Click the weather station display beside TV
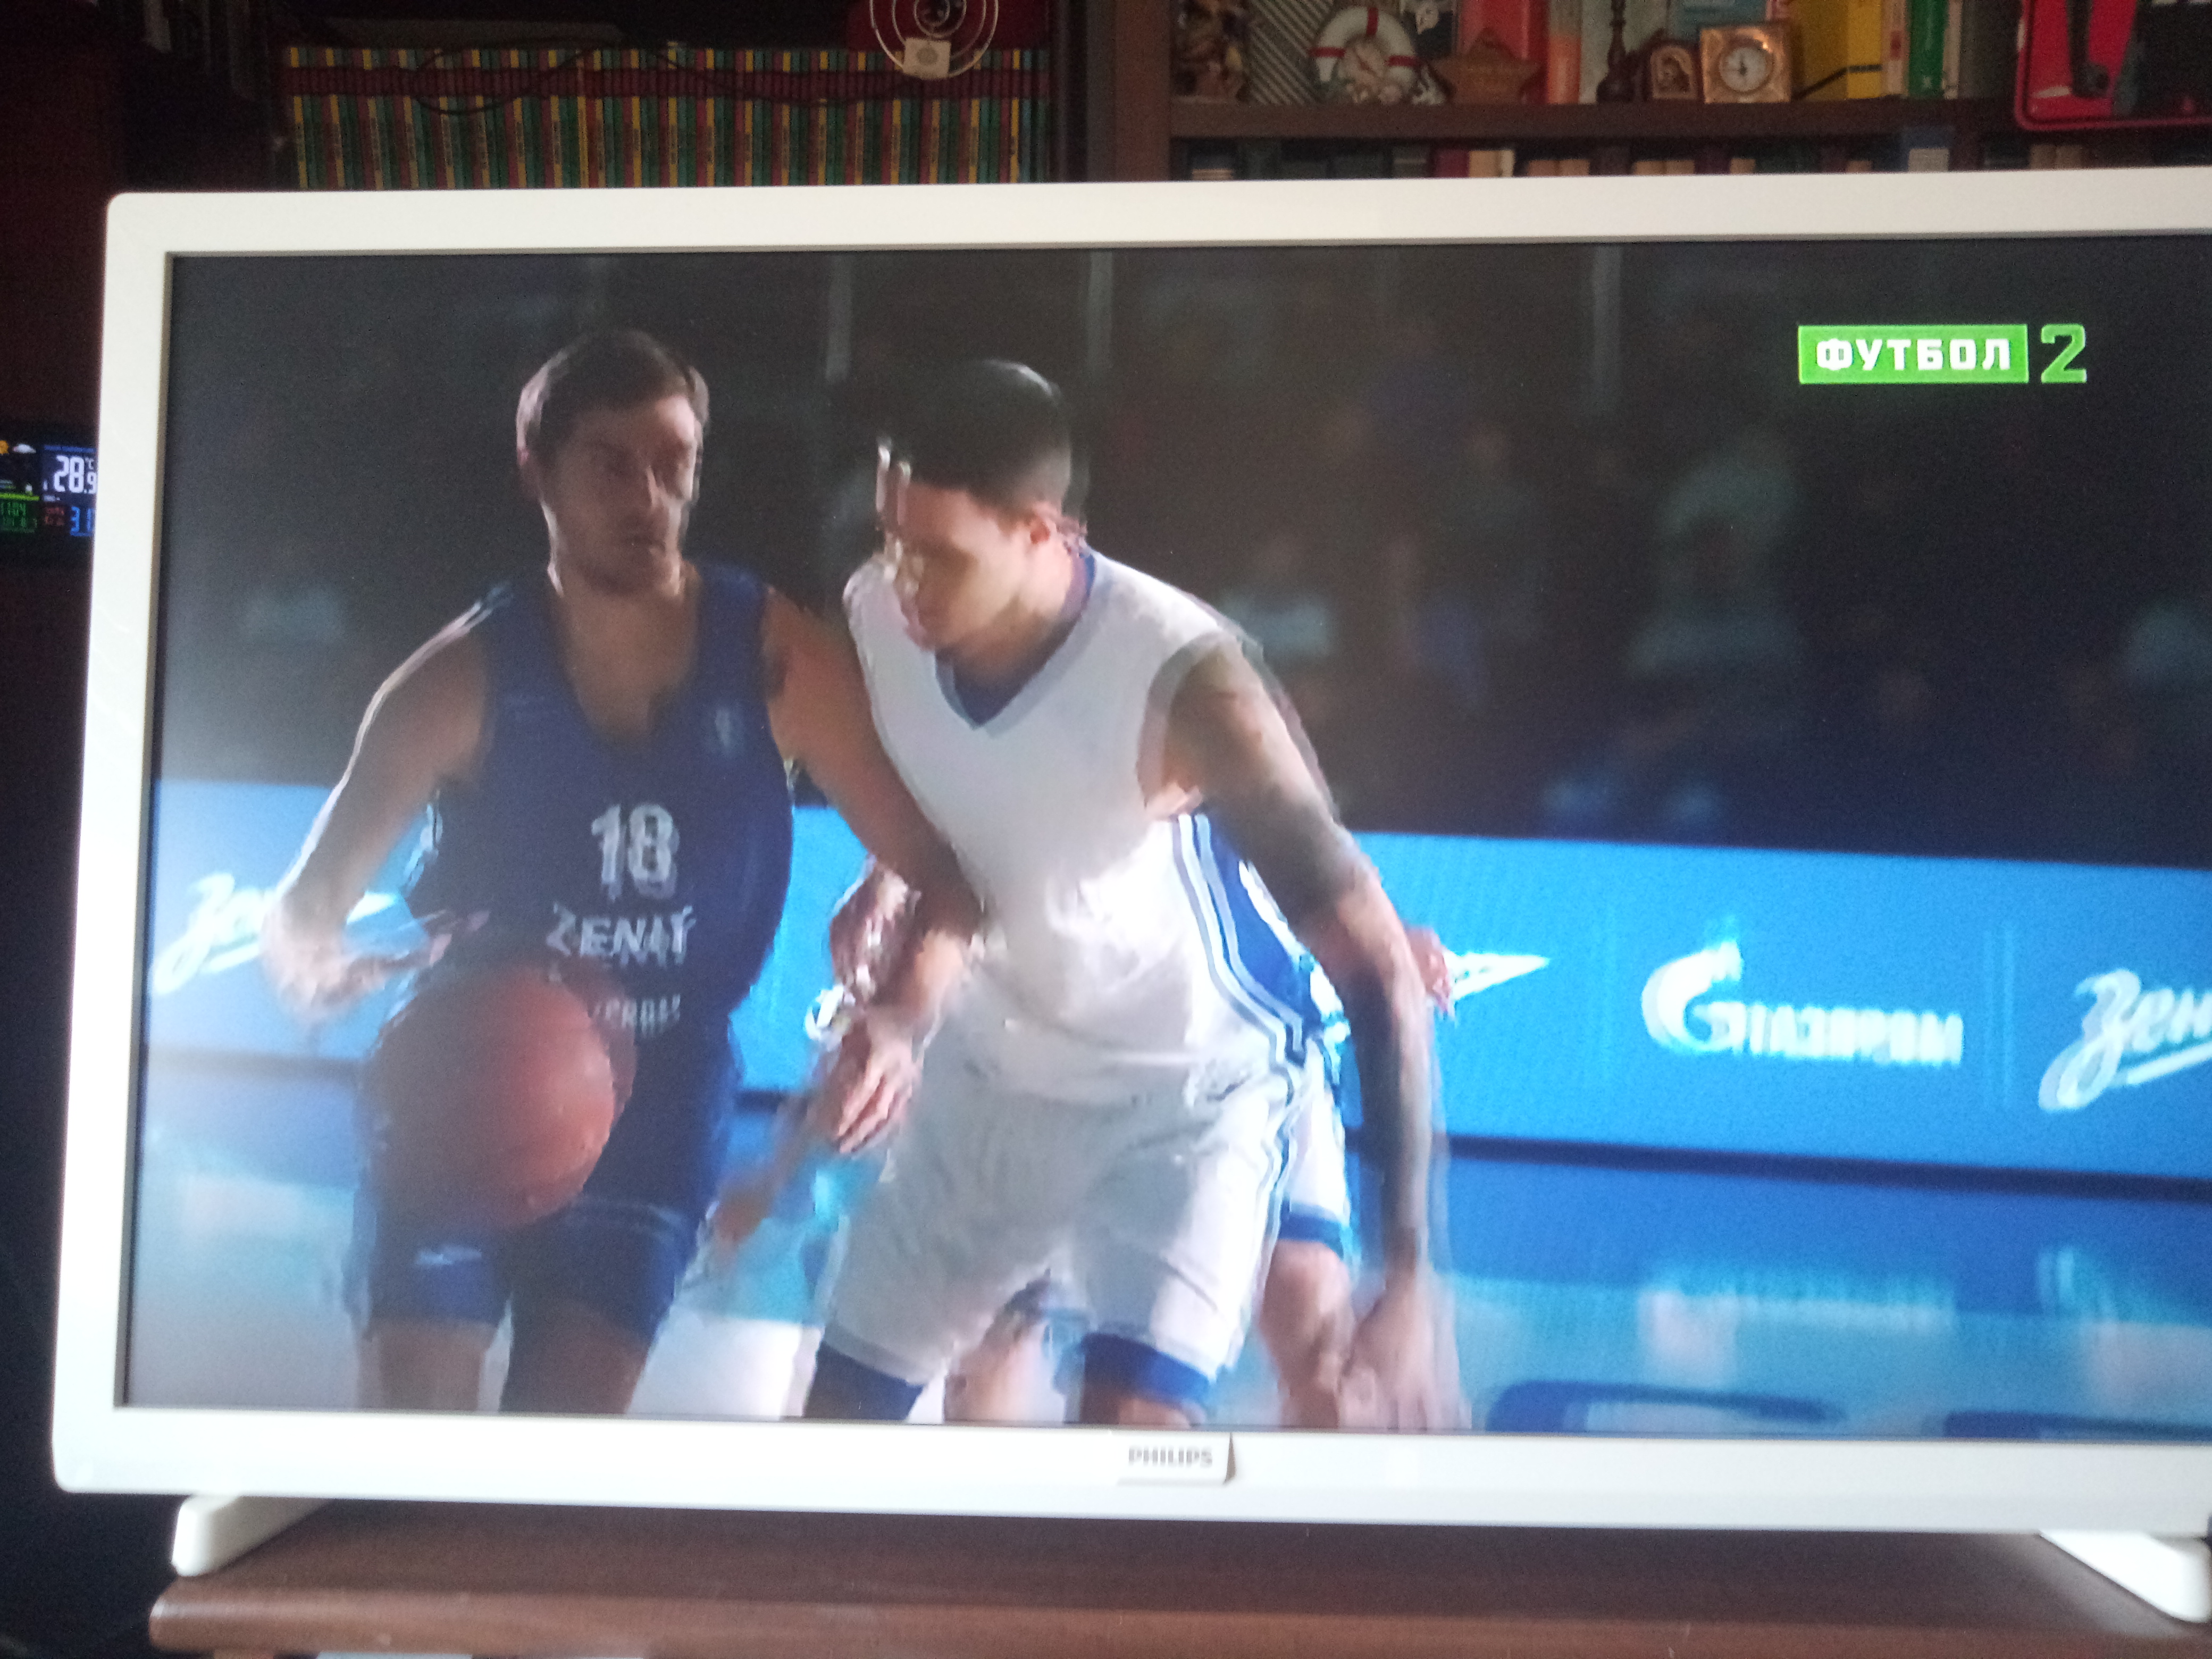 tap(47, 494)
